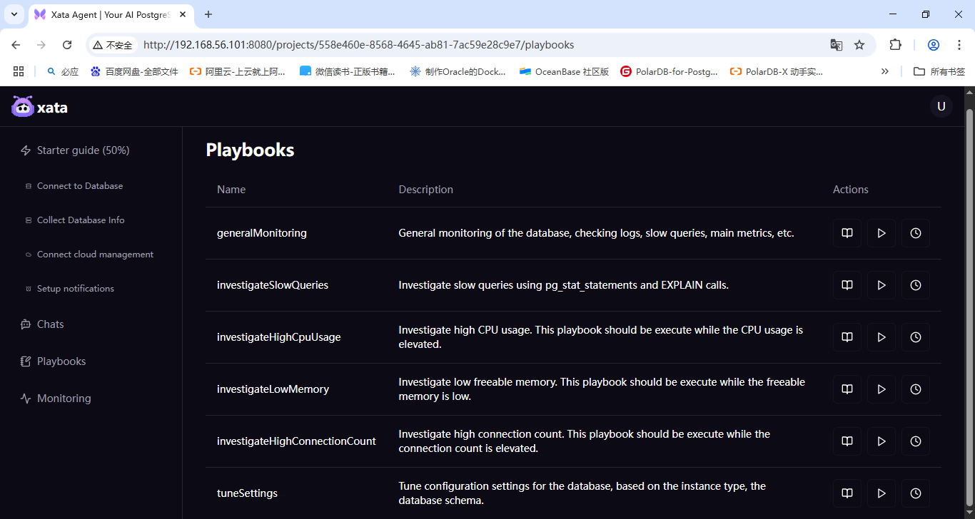Click the translate icon in the address bar

836,44
